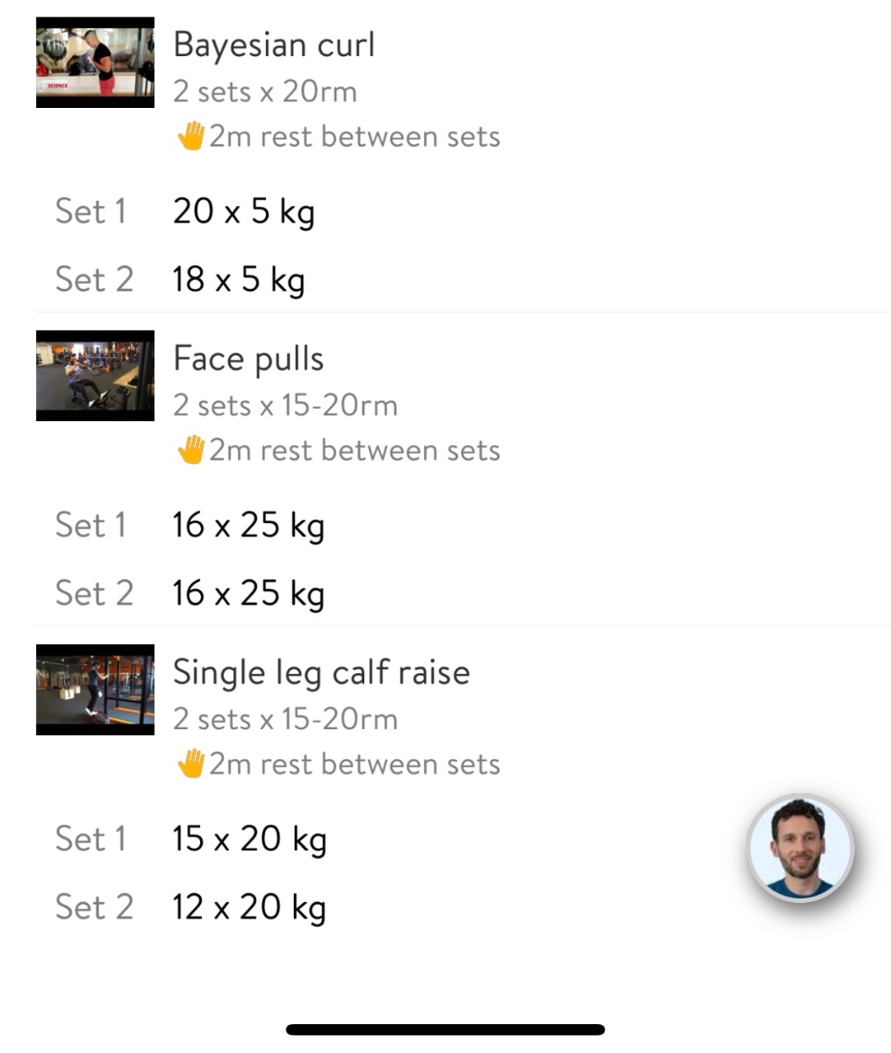
Task: Tap the hand icon under Bayesian curl
Action: (190, 136)
